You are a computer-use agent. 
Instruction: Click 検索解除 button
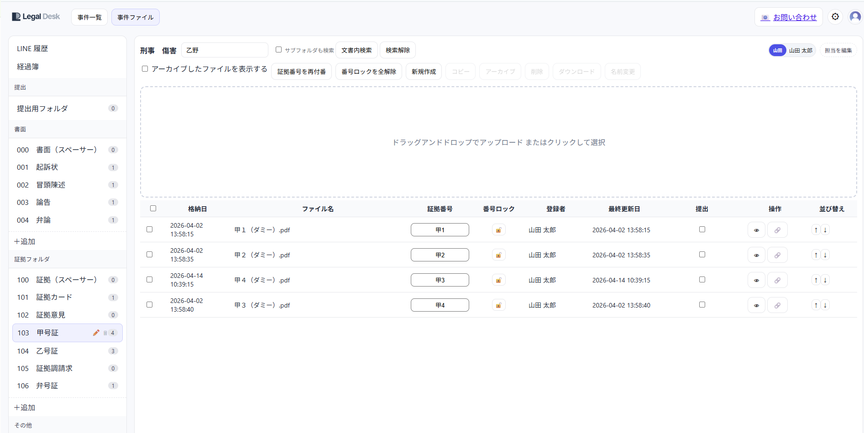pyautogui.click(x=398, y=50)
